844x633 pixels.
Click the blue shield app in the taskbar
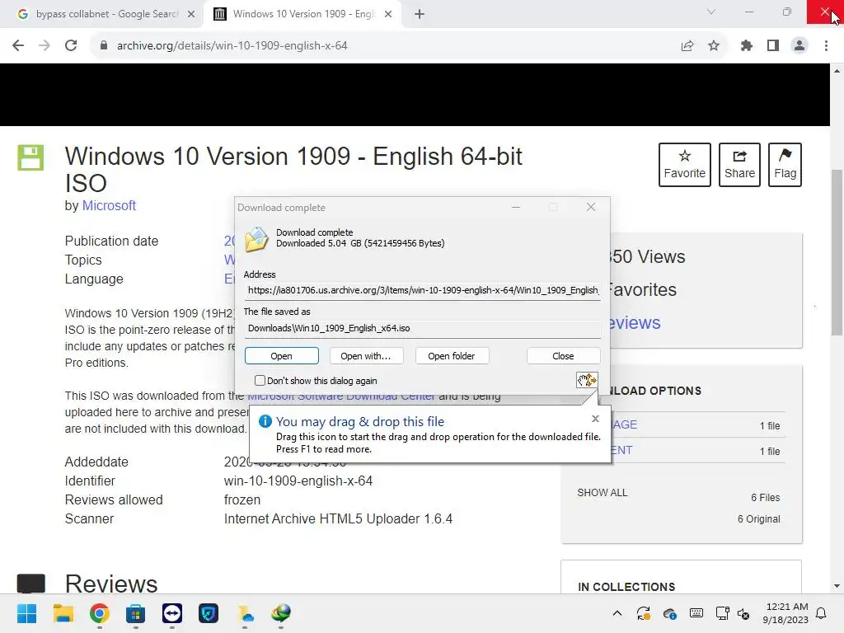pyautogui.click(x=209, y=613)
